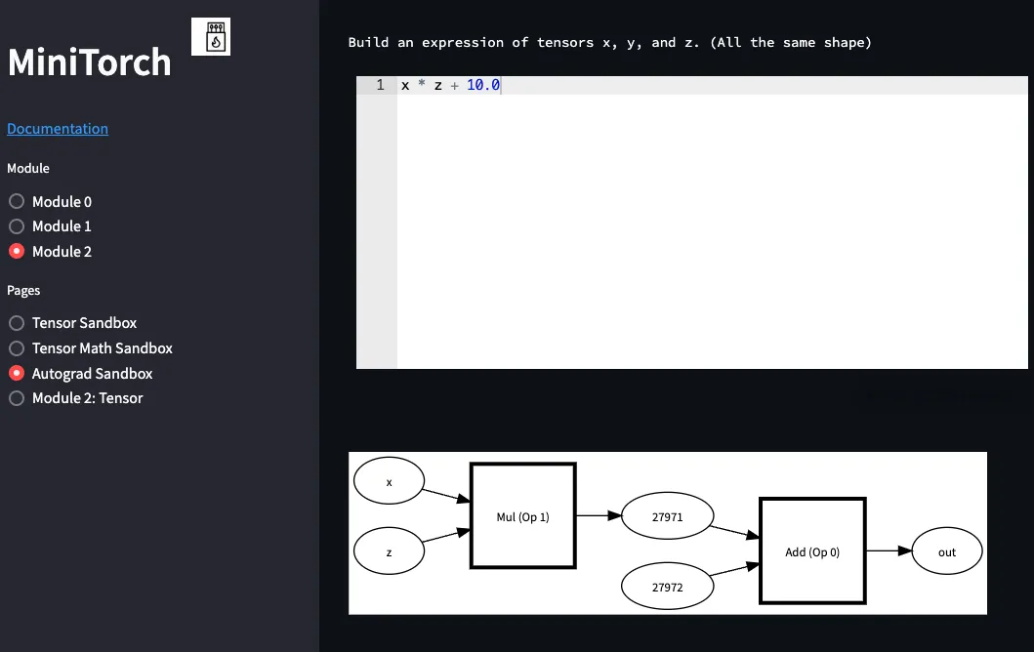Click the MiniTorch matchbox logo icon
This screenshot has height=652, width=1034.
pos(211,37)
